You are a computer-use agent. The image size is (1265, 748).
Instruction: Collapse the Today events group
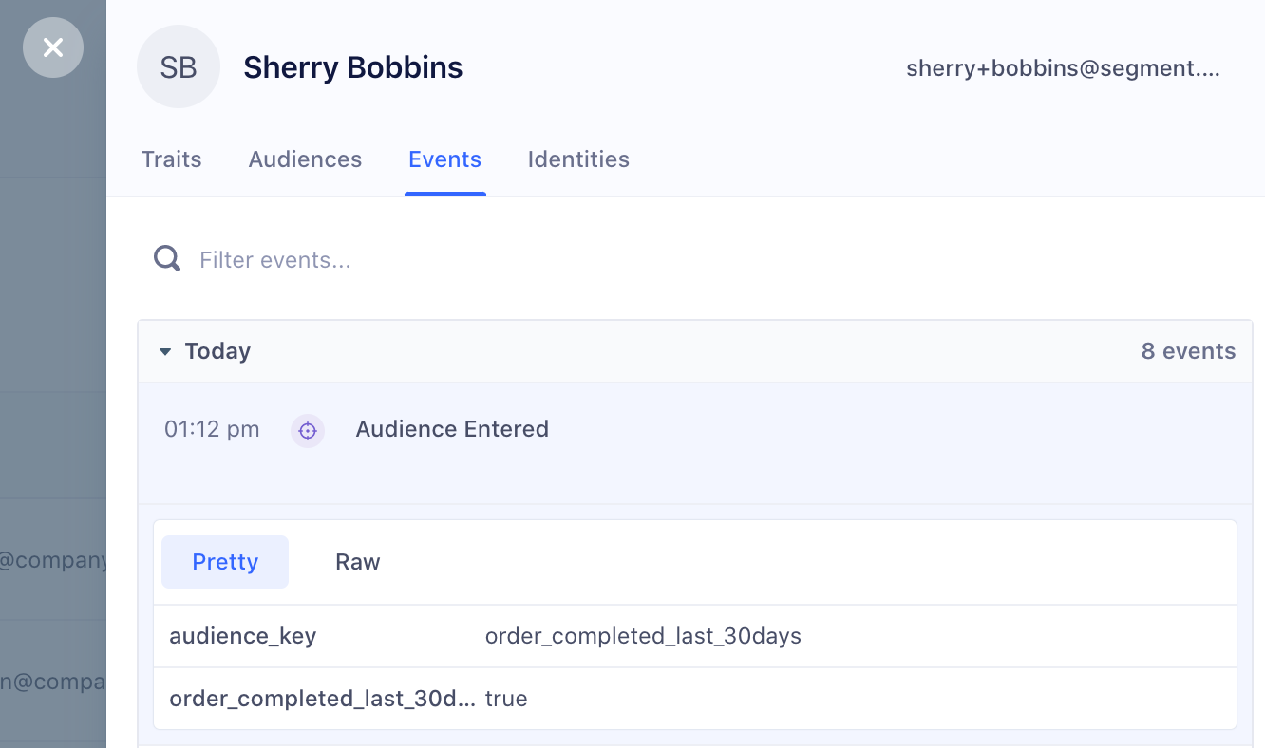point(166,350)
